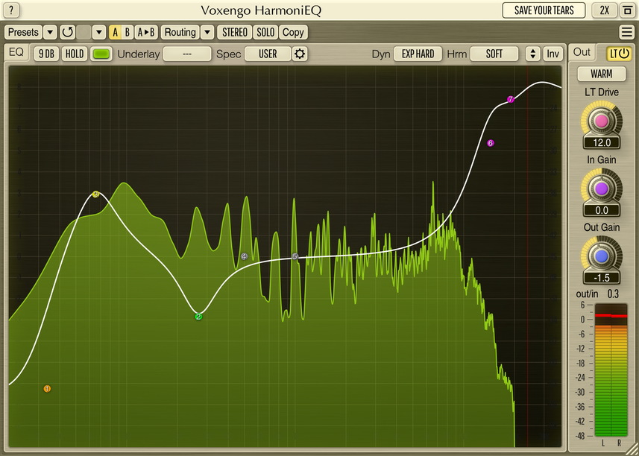Toggle the LT power button

(619, 53)
